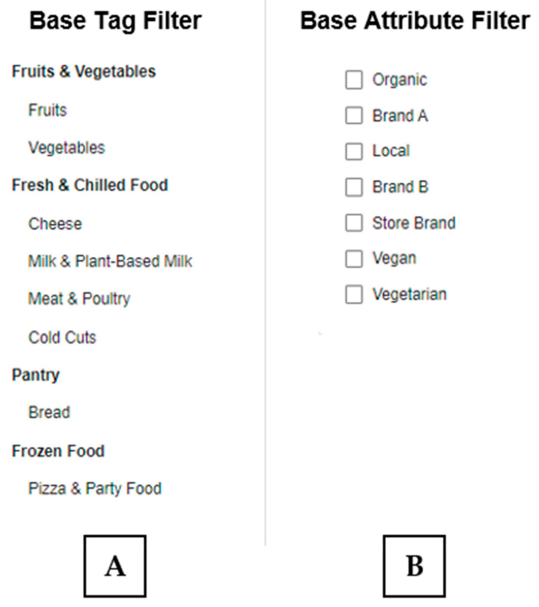This screenshot has width=539, height=607.
Task: Click the Base Tag Filter heading
Action: pyautogui.click(x=116, y=21)
